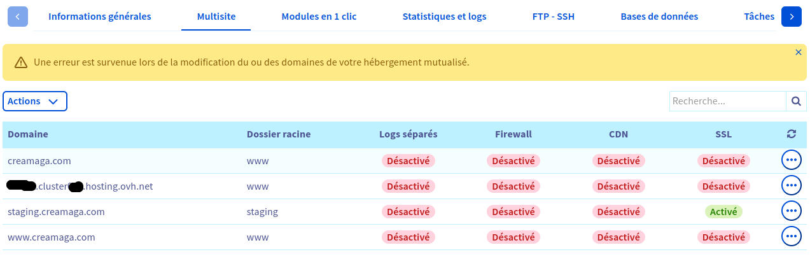Viewport: 810px width, 259px height.
Task: Click the staging.creamaga.com domain name
Action: tap(56, 211)
